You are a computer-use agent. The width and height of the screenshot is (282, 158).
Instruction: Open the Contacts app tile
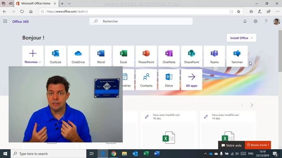pos(146,80)
